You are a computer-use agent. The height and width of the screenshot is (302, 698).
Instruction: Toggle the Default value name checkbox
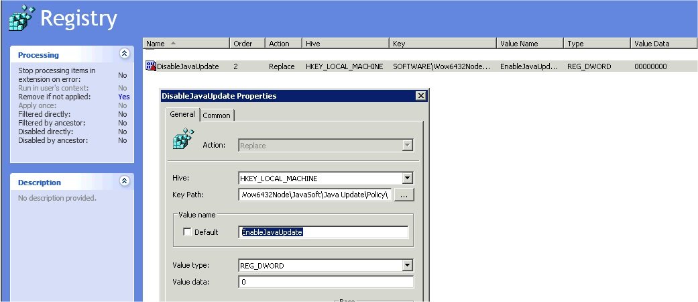[x=188, y=232]
